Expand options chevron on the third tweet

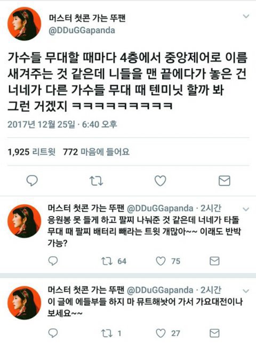tap(246, 291)
